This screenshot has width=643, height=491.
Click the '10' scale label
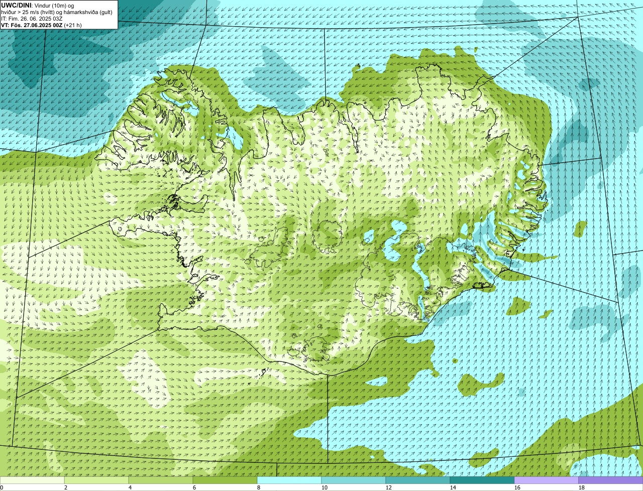pyautogui.click(x=325, y=487)
